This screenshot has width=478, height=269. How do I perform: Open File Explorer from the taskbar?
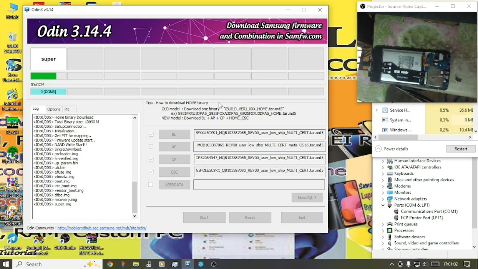[136, 264]
